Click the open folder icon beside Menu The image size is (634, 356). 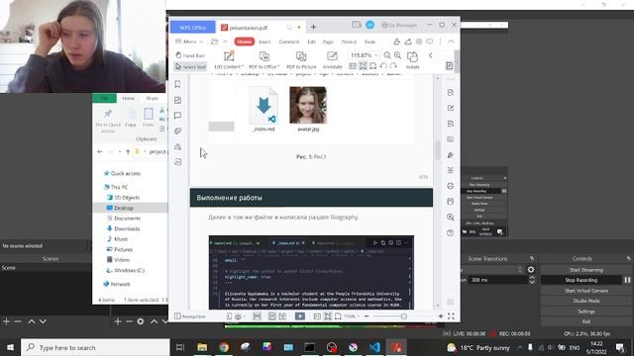[215, 42]
